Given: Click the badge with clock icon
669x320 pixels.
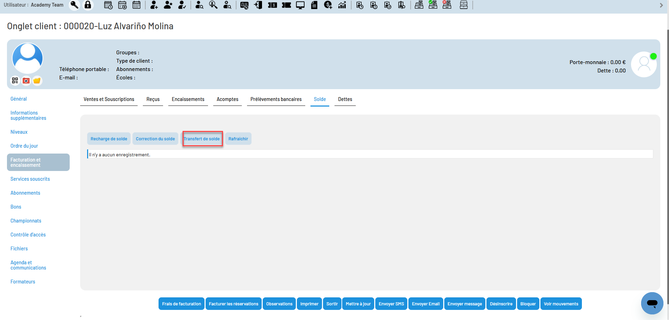Looking at the screenshot, I should point(360,5).
